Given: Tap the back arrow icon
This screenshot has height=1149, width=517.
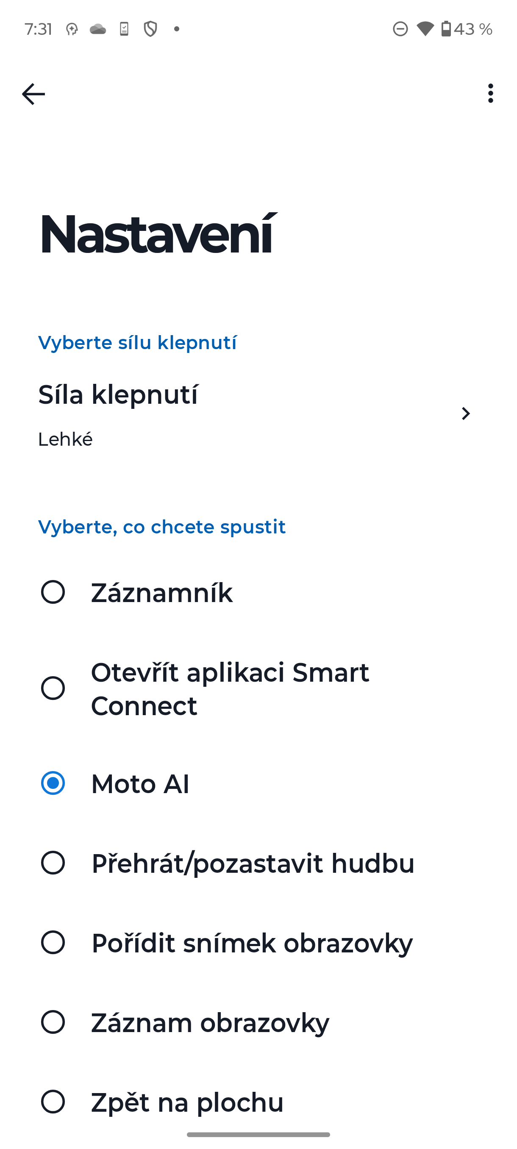Looking at the screenshot, I should (x=33, y=93).
